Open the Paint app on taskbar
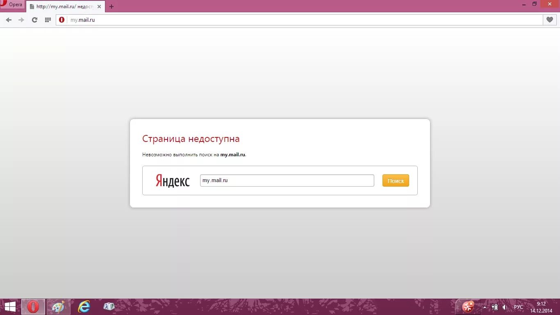Image resolution: width=560 pixels, height=315 pixels. point(58,307)
